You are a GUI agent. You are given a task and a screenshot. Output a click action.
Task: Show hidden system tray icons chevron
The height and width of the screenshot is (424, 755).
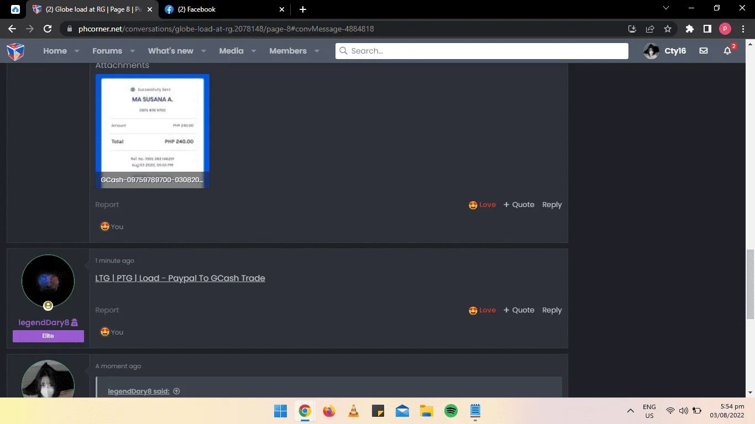[x=630, y=411]
